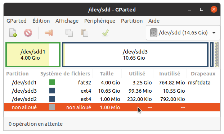
Task: Open the Périphérique menu
Action: [x=100, y=21]
